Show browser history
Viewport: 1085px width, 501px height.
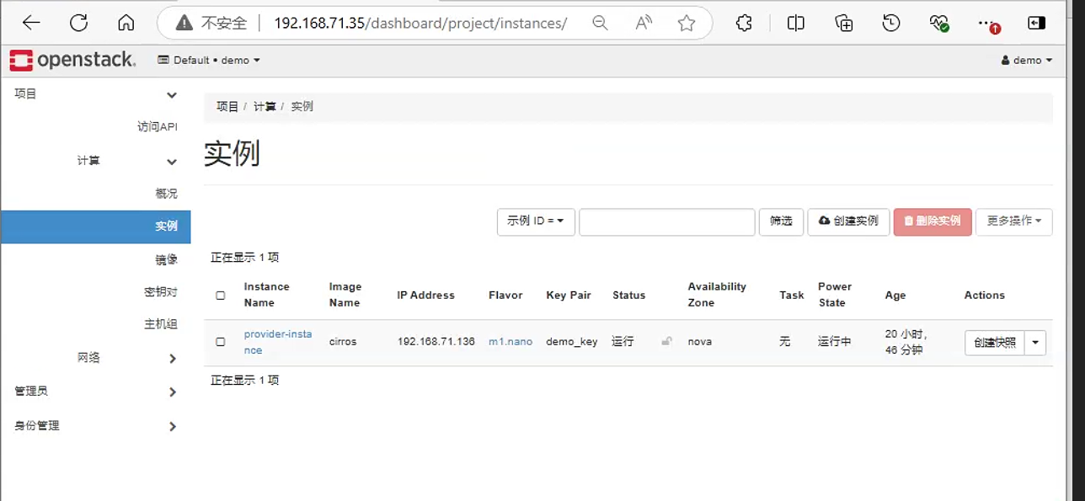(x=891, y=23)
